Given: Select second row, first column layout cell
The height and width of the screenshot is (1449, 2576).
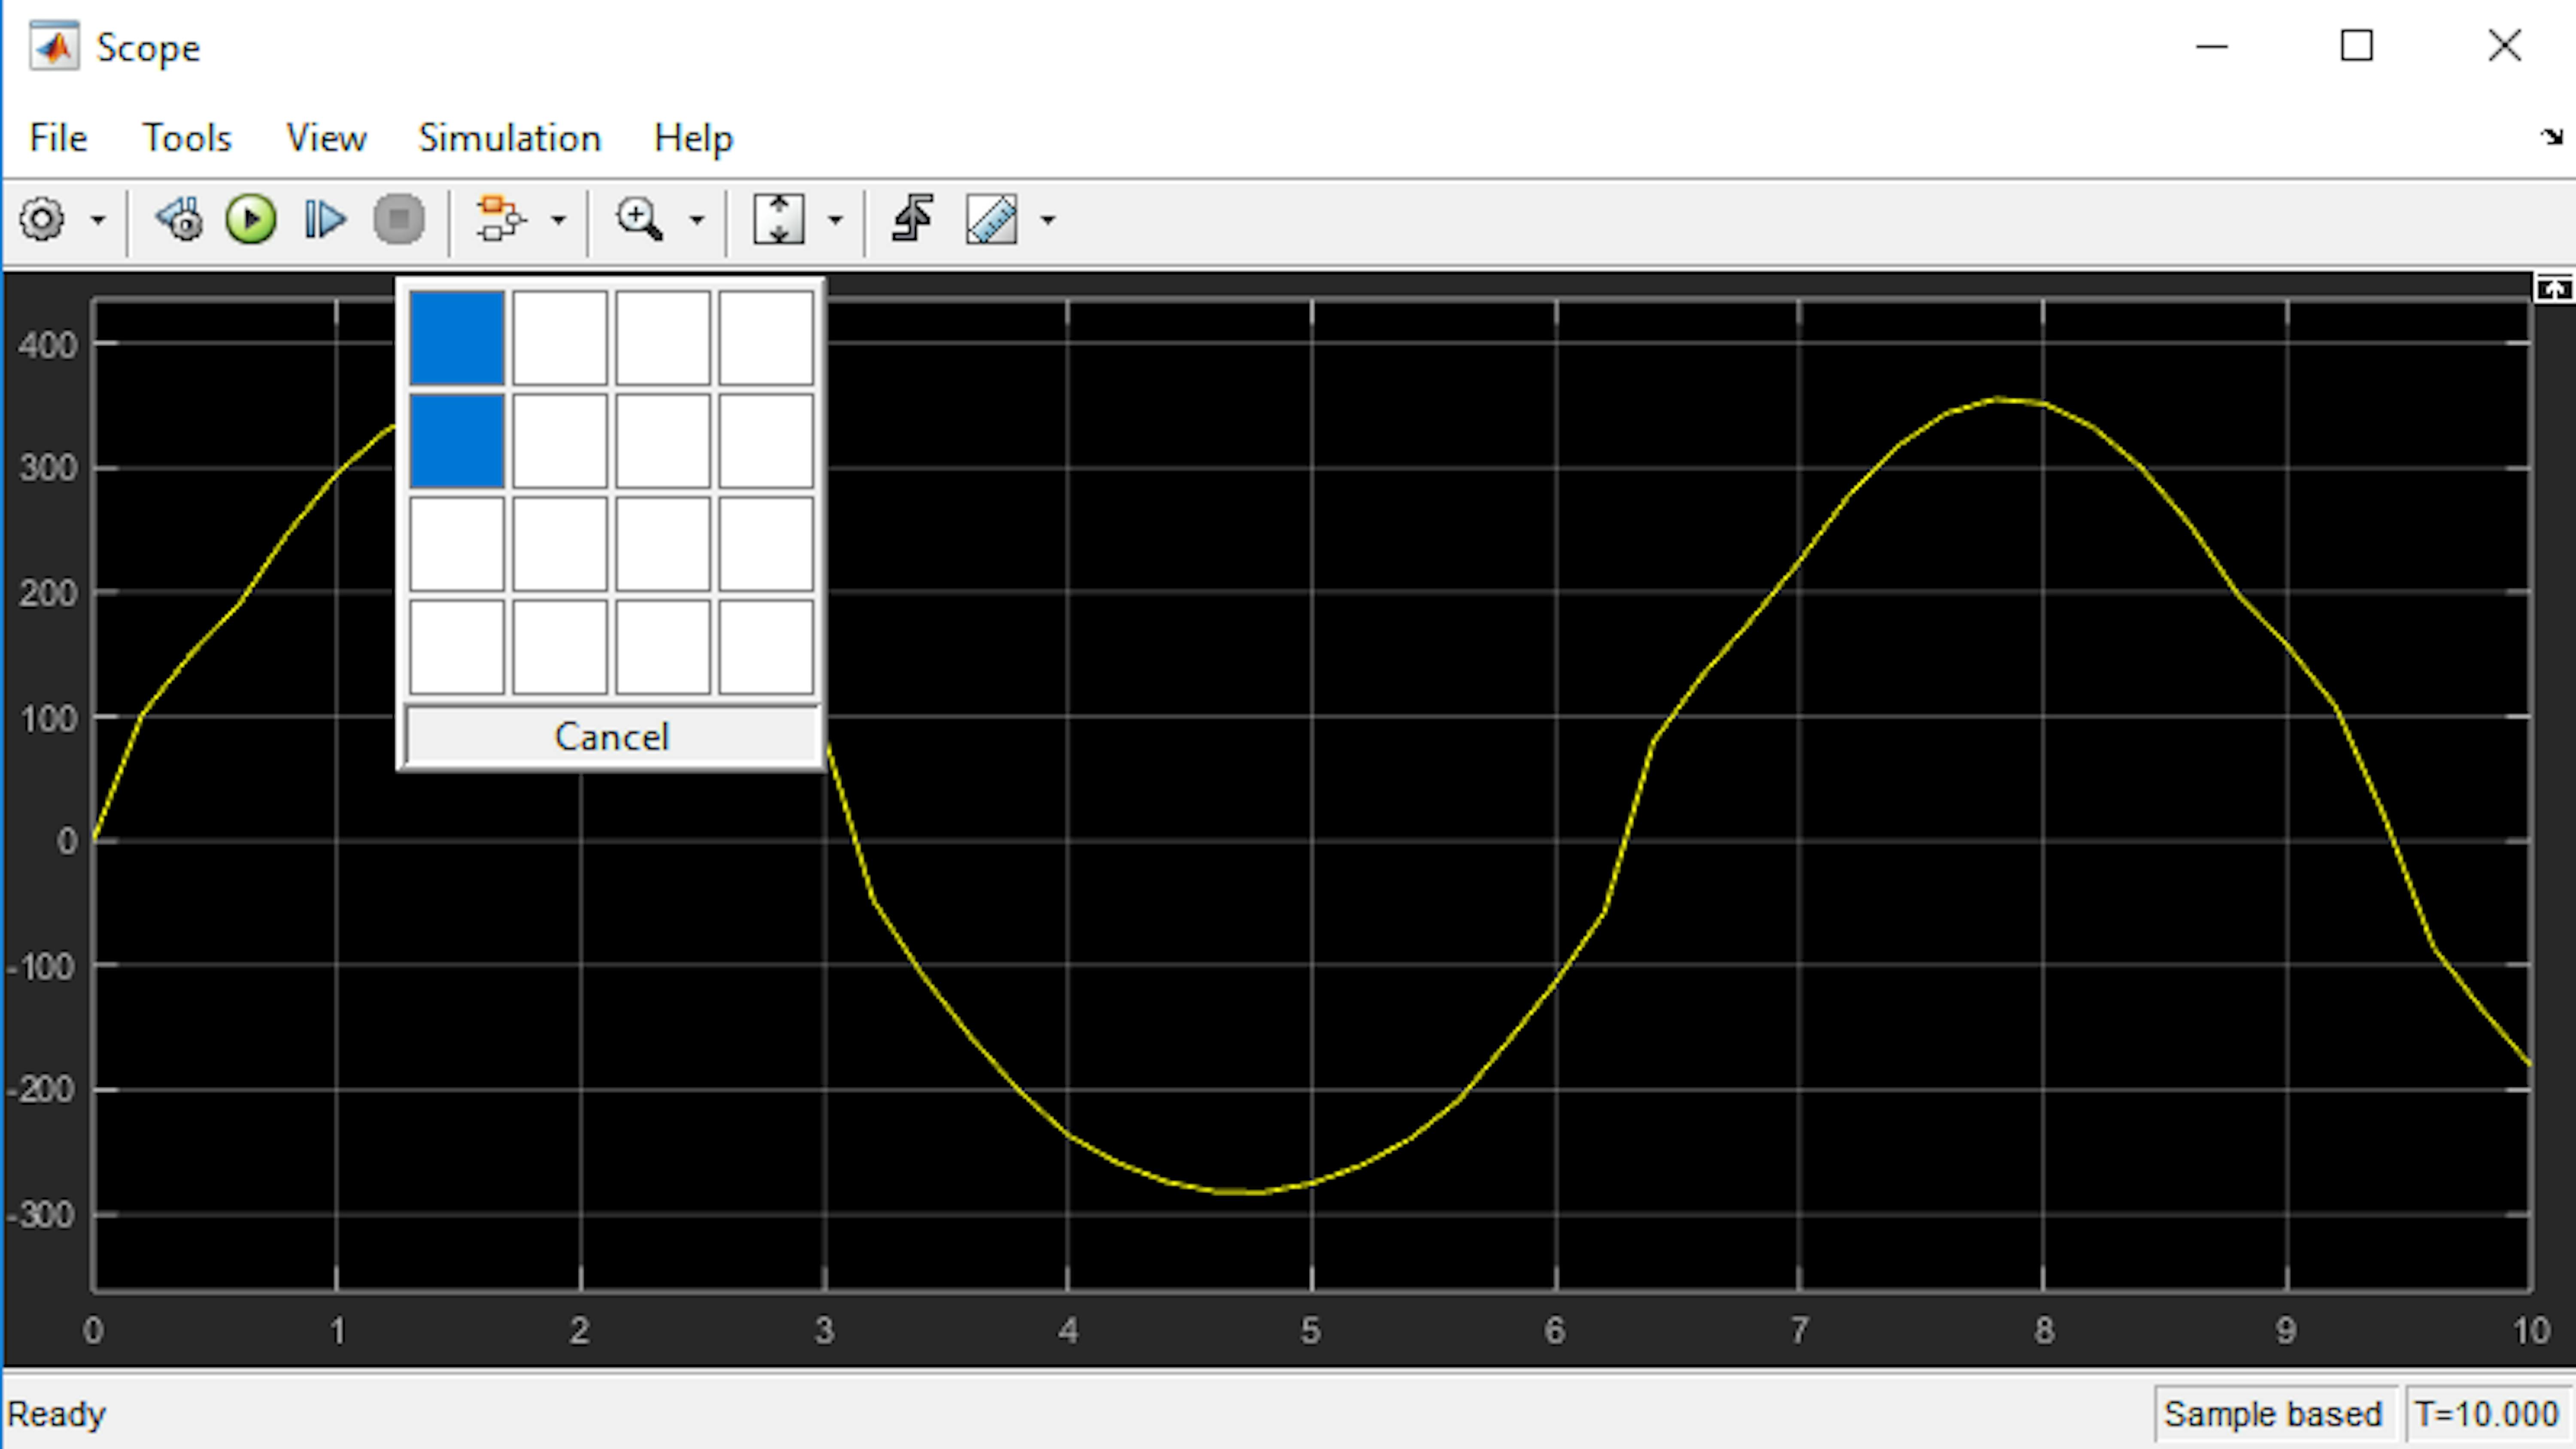Looking at the screenshot, I should click(457, 441).
